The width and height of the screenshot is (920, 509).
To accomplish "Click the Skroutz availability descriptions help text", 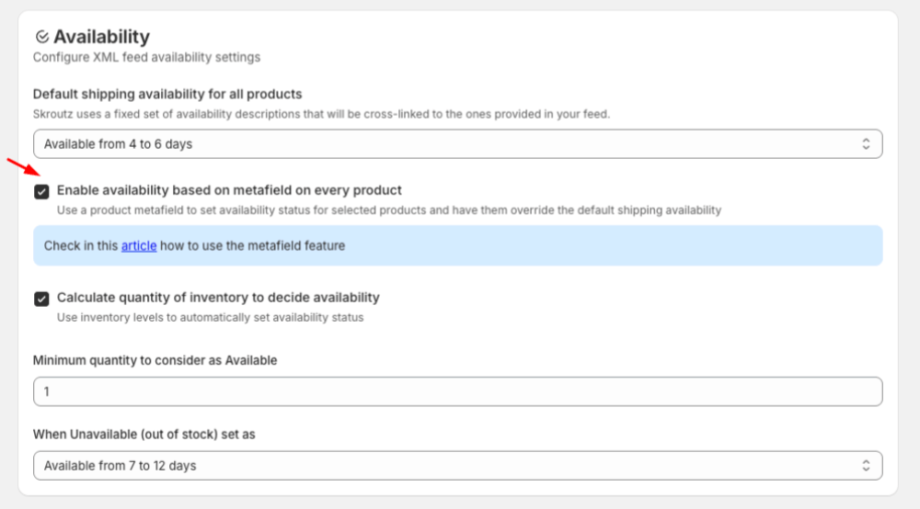I will pos(321,115).
